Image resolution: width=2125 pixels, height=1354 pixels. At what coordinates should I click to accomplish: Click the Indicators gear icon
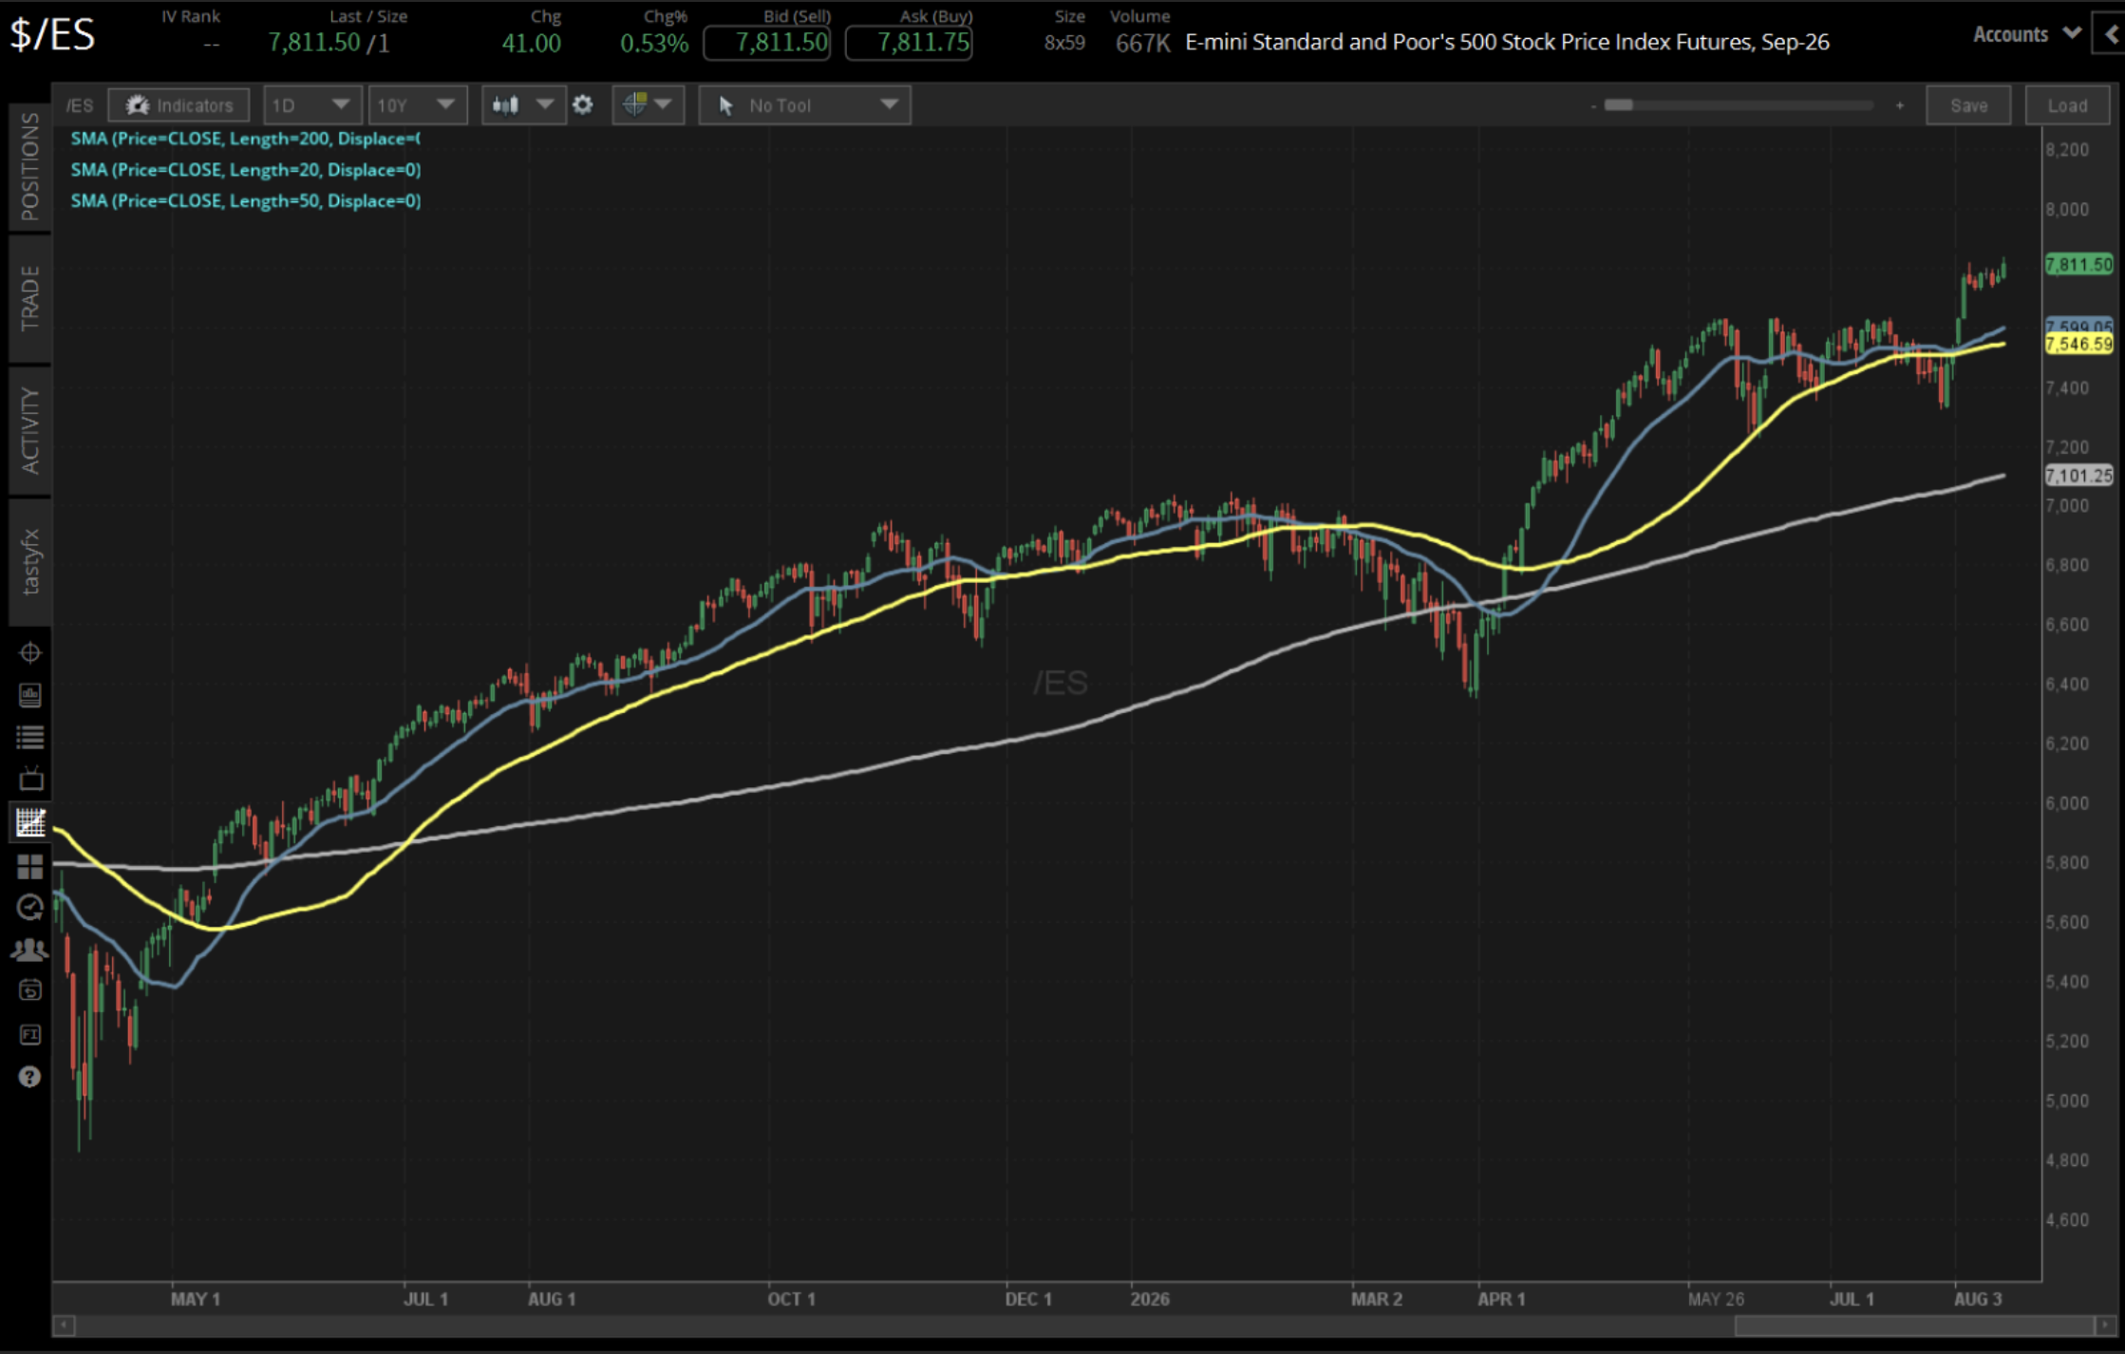click(138, 105)
